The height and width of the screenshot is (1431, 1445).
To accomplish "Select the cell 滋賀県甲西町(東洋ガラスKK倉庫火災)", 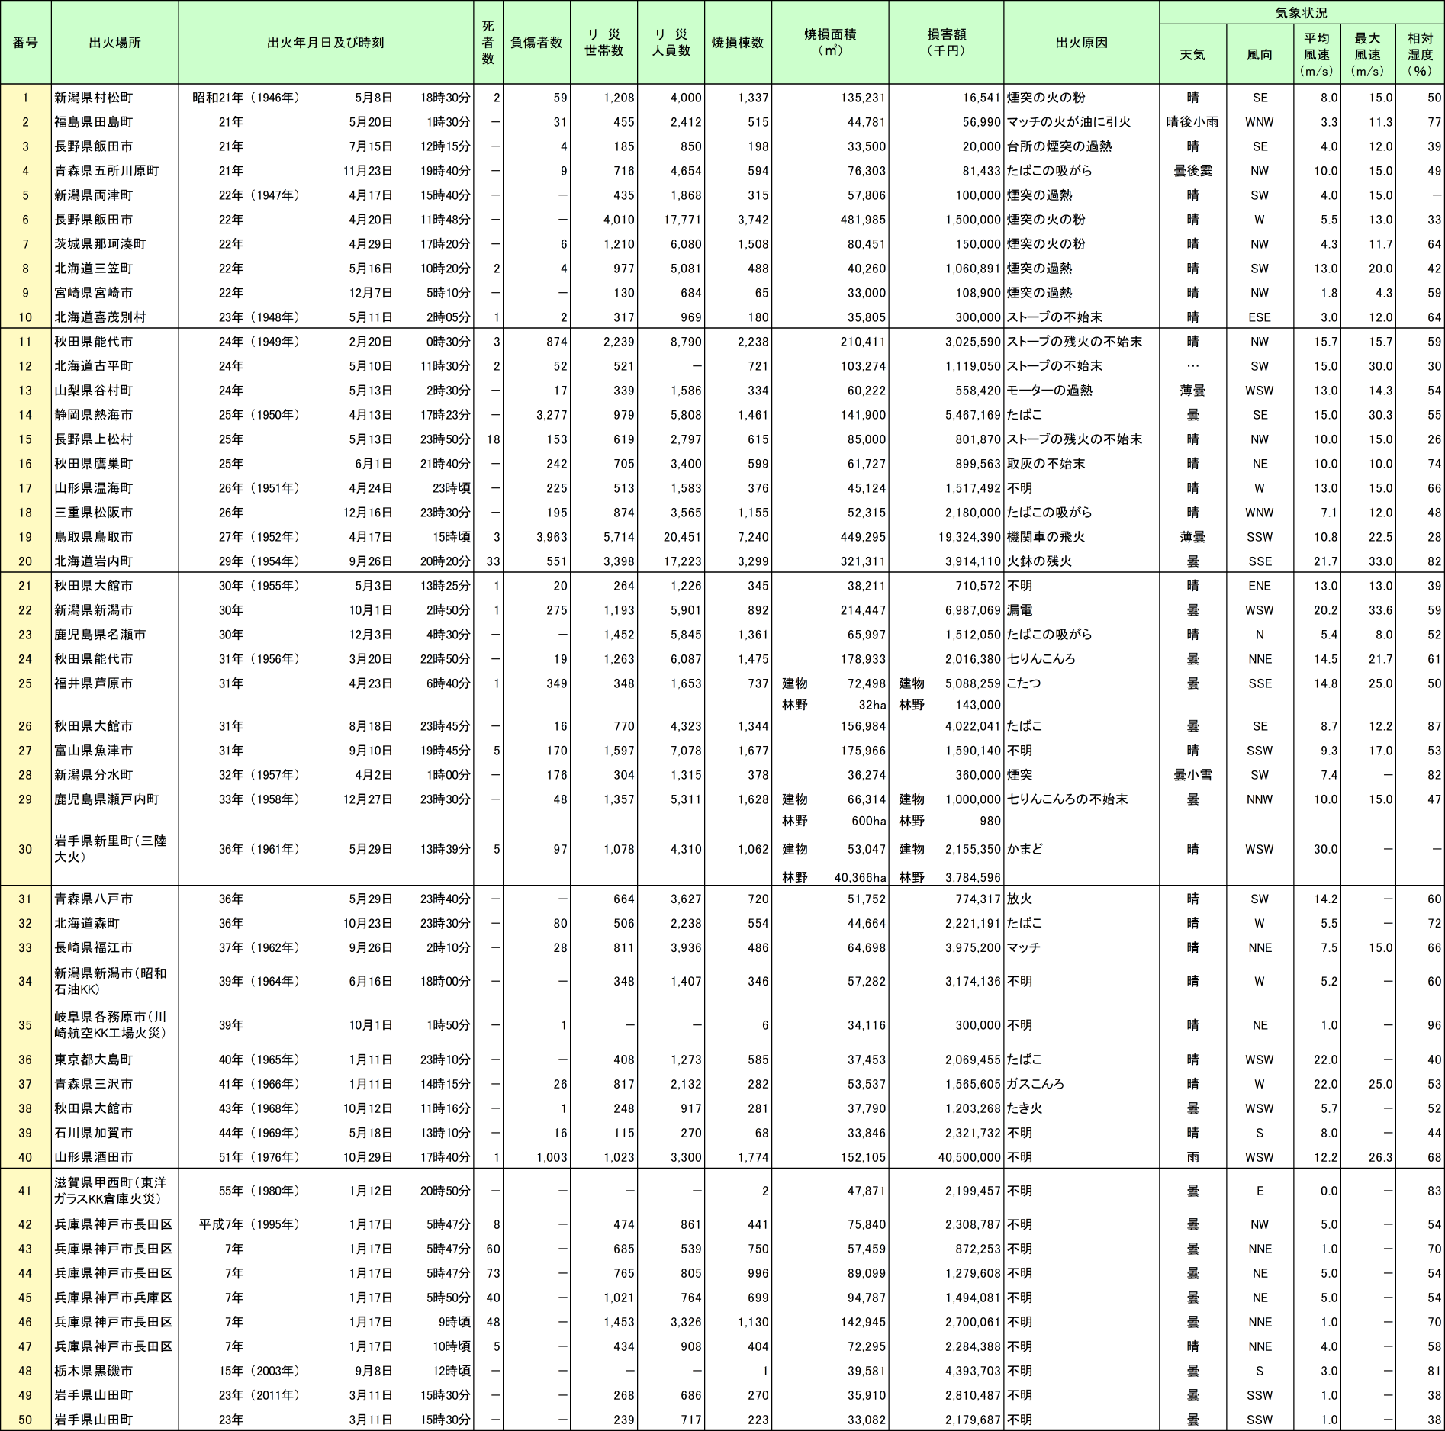I will [x=111, y=1191].
